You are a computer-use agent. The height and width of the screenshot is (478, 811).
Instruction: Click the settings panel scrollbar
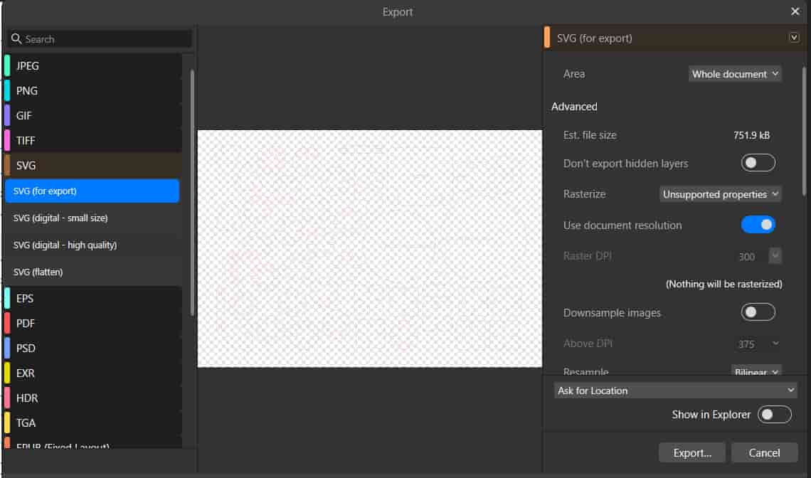(804, 131)
